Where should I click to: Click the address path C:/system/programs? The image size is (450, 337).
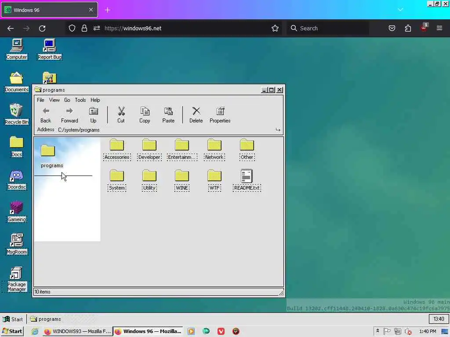pos(79,130)
